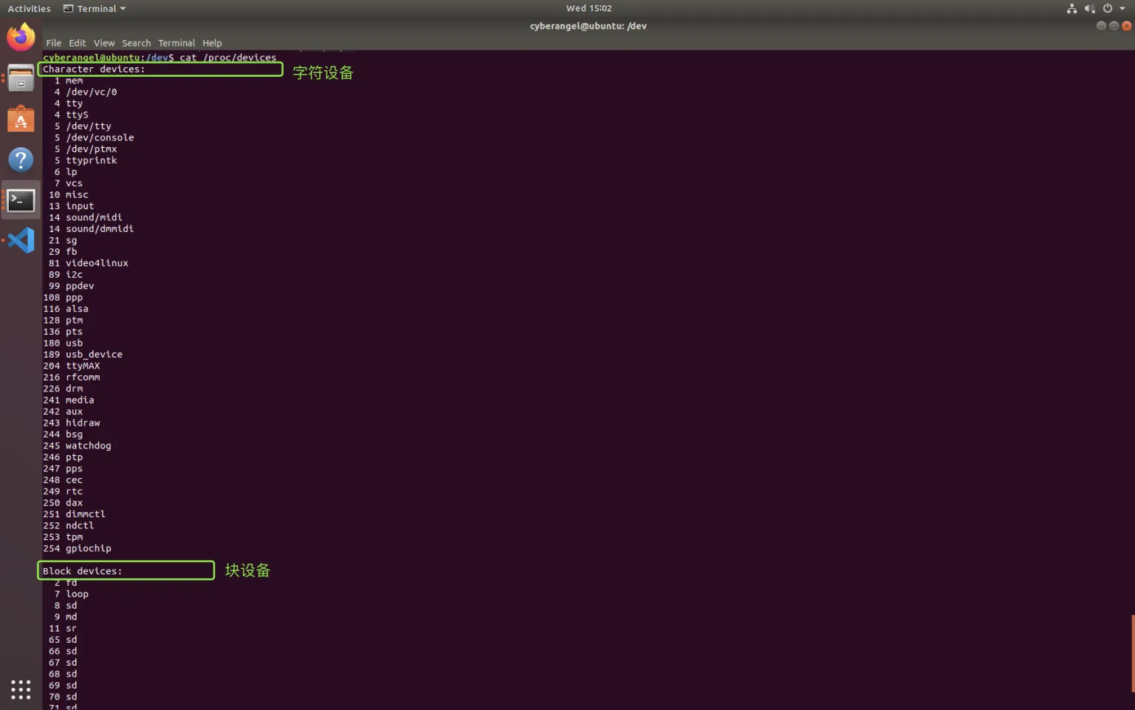
Task: Open the Help dock icon
Action: click(x=21, y=160)
